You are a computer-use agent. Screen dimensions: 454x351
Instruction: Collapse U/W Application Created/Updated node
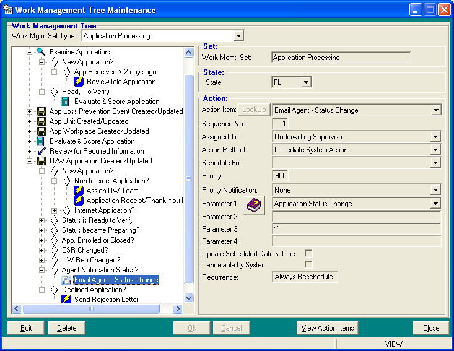[29, 161]
